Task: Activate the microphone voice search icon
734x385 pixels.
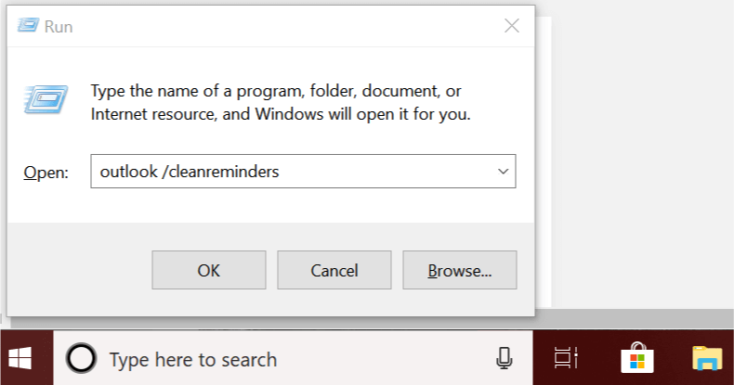Action: [504, 358]
